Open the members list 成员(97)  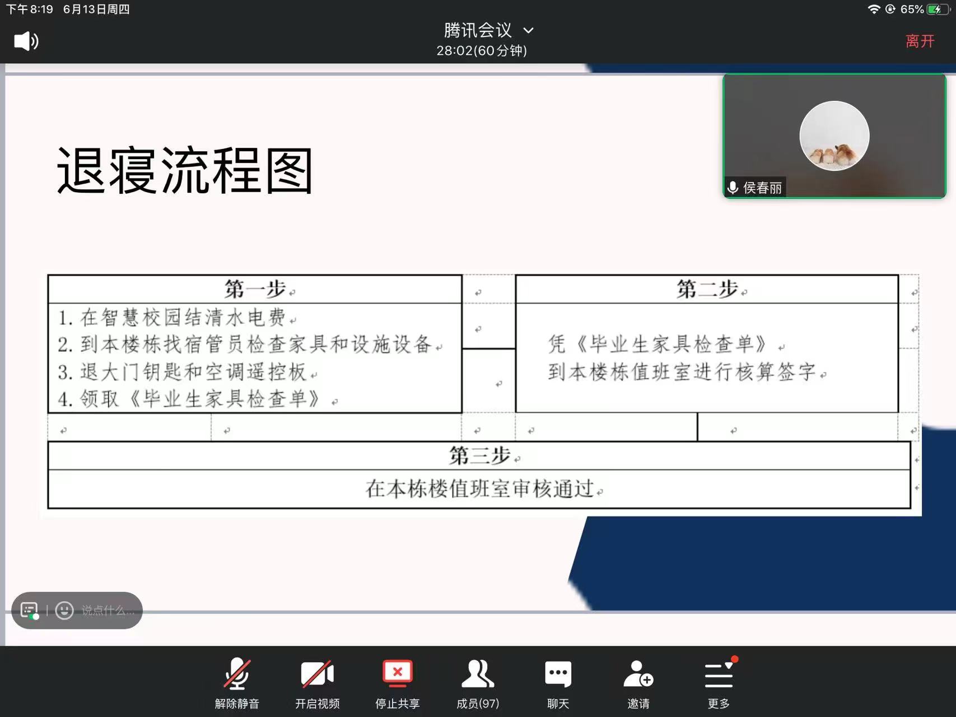point(478,683)
